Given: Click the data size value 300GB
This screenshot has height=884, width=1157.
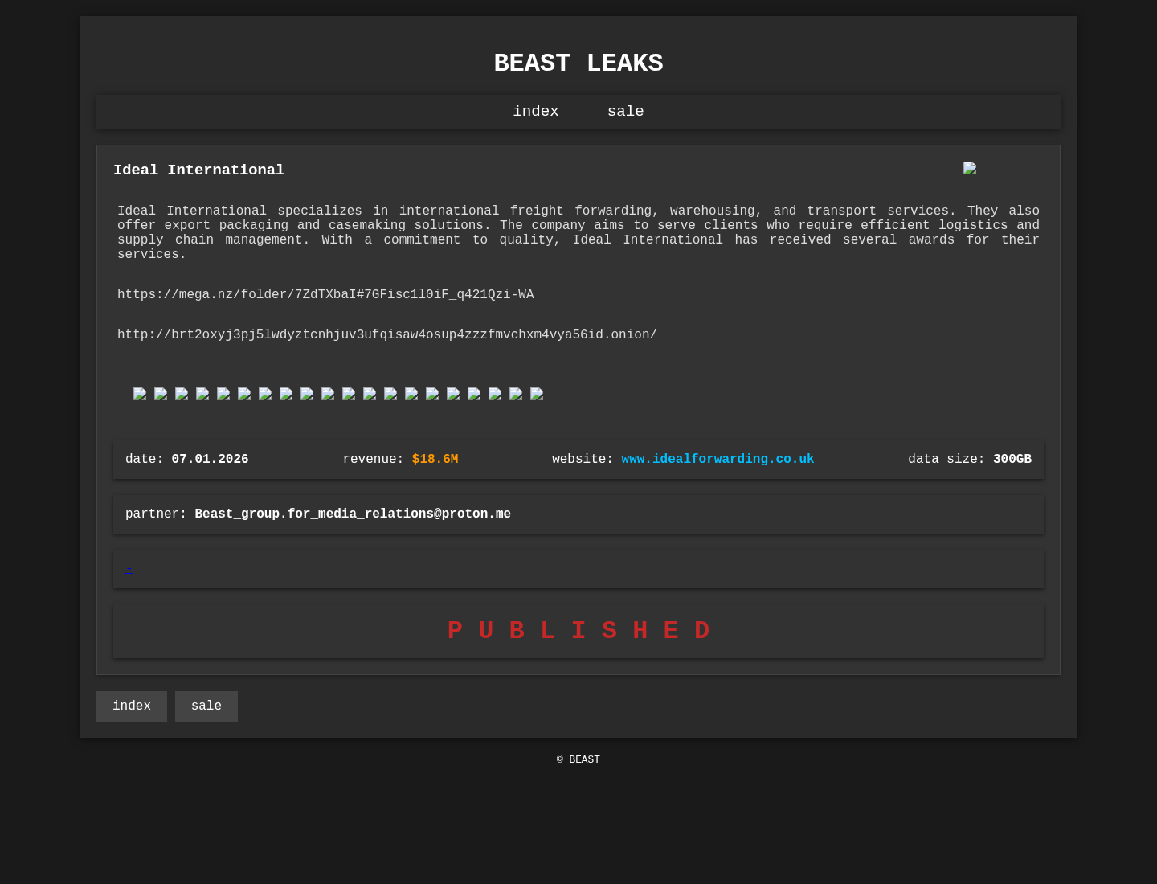Looking at the screenshot, I should [1012, 460].
